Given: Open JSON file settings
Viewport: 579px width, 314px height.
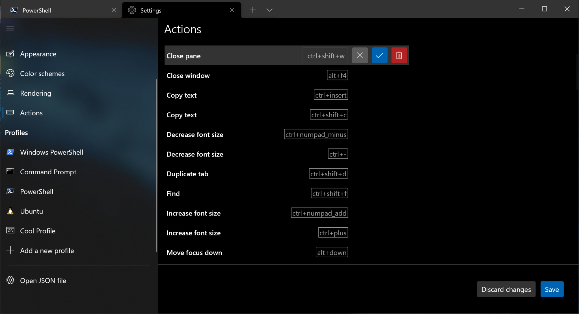Looking at the screenshot, I should pyautogui.click(x=43, y=280).
